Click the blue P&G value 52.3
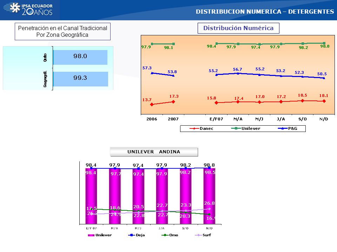337x252 pixels. tap(299, 72)
